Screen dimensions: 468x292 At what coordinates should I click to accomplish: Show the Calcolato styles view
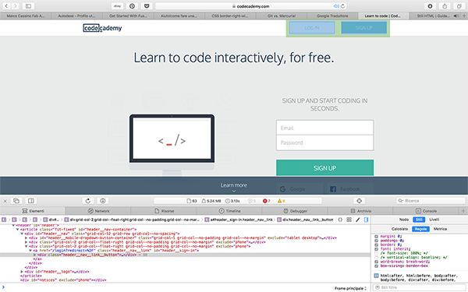pos(399,229)
